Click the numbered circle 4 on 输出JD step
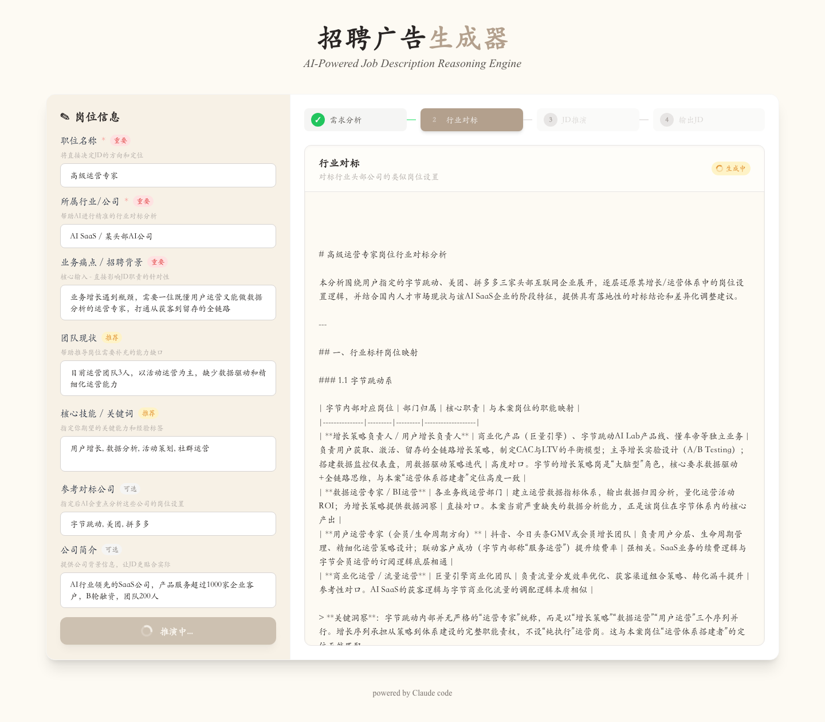The width and height of the screenshot is (825, 722). point(667,120)
